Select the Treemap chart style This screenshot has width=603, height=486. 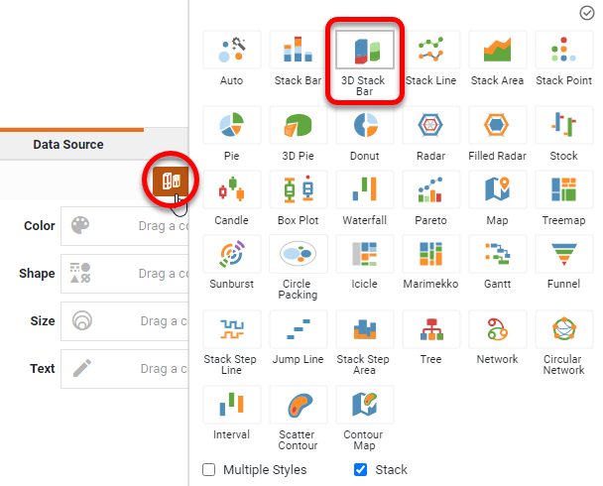click(563, 190)
